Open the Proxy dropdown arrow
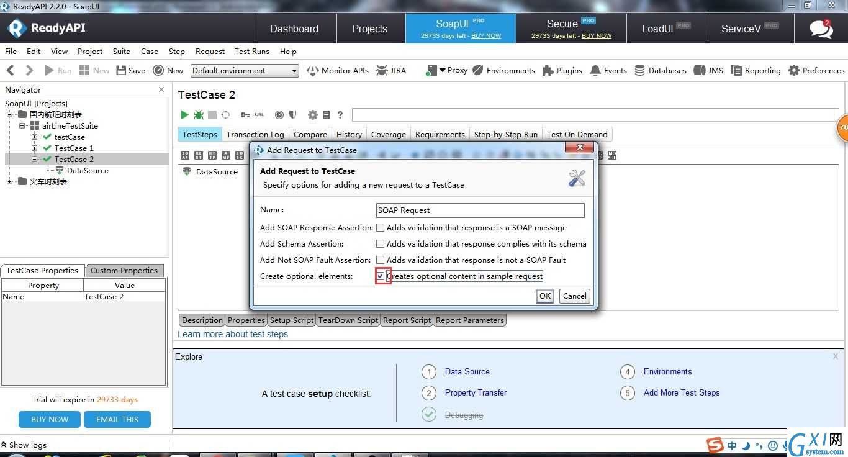The height and width of the screenshot is (457, 848). (442, 70)
